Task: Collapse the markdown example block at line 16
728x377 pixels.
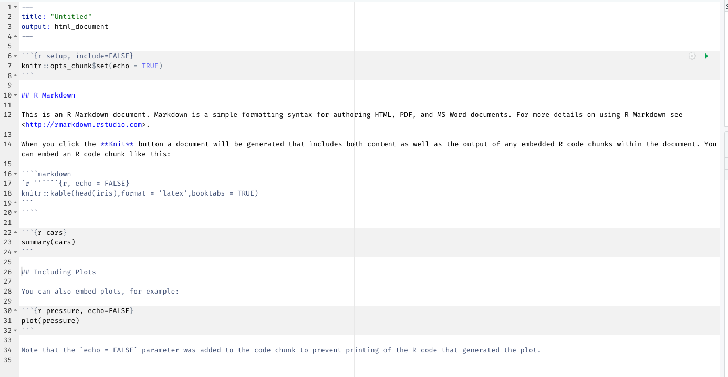Action: tap(15, 174)
